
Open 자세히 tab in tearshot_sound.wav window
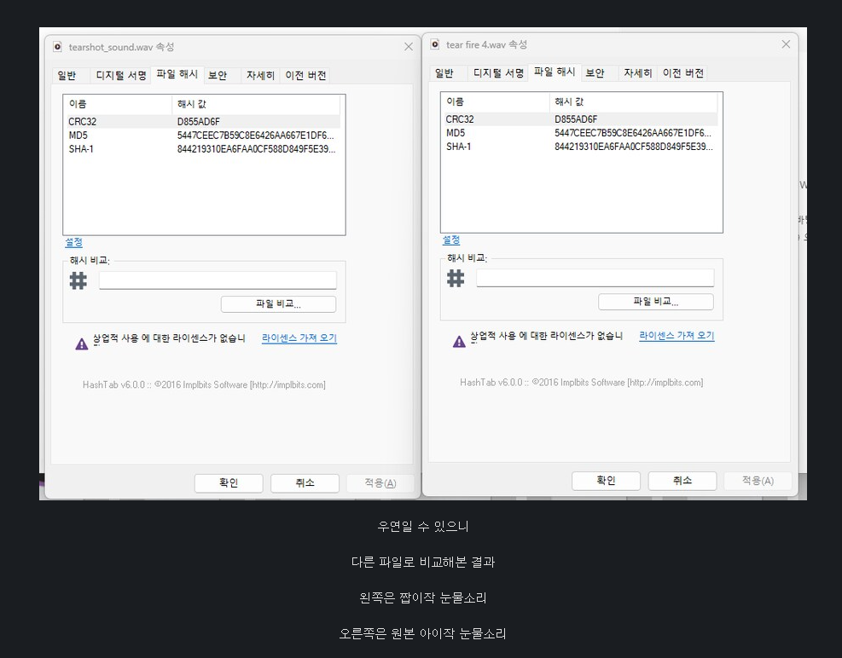click(260, 76)
